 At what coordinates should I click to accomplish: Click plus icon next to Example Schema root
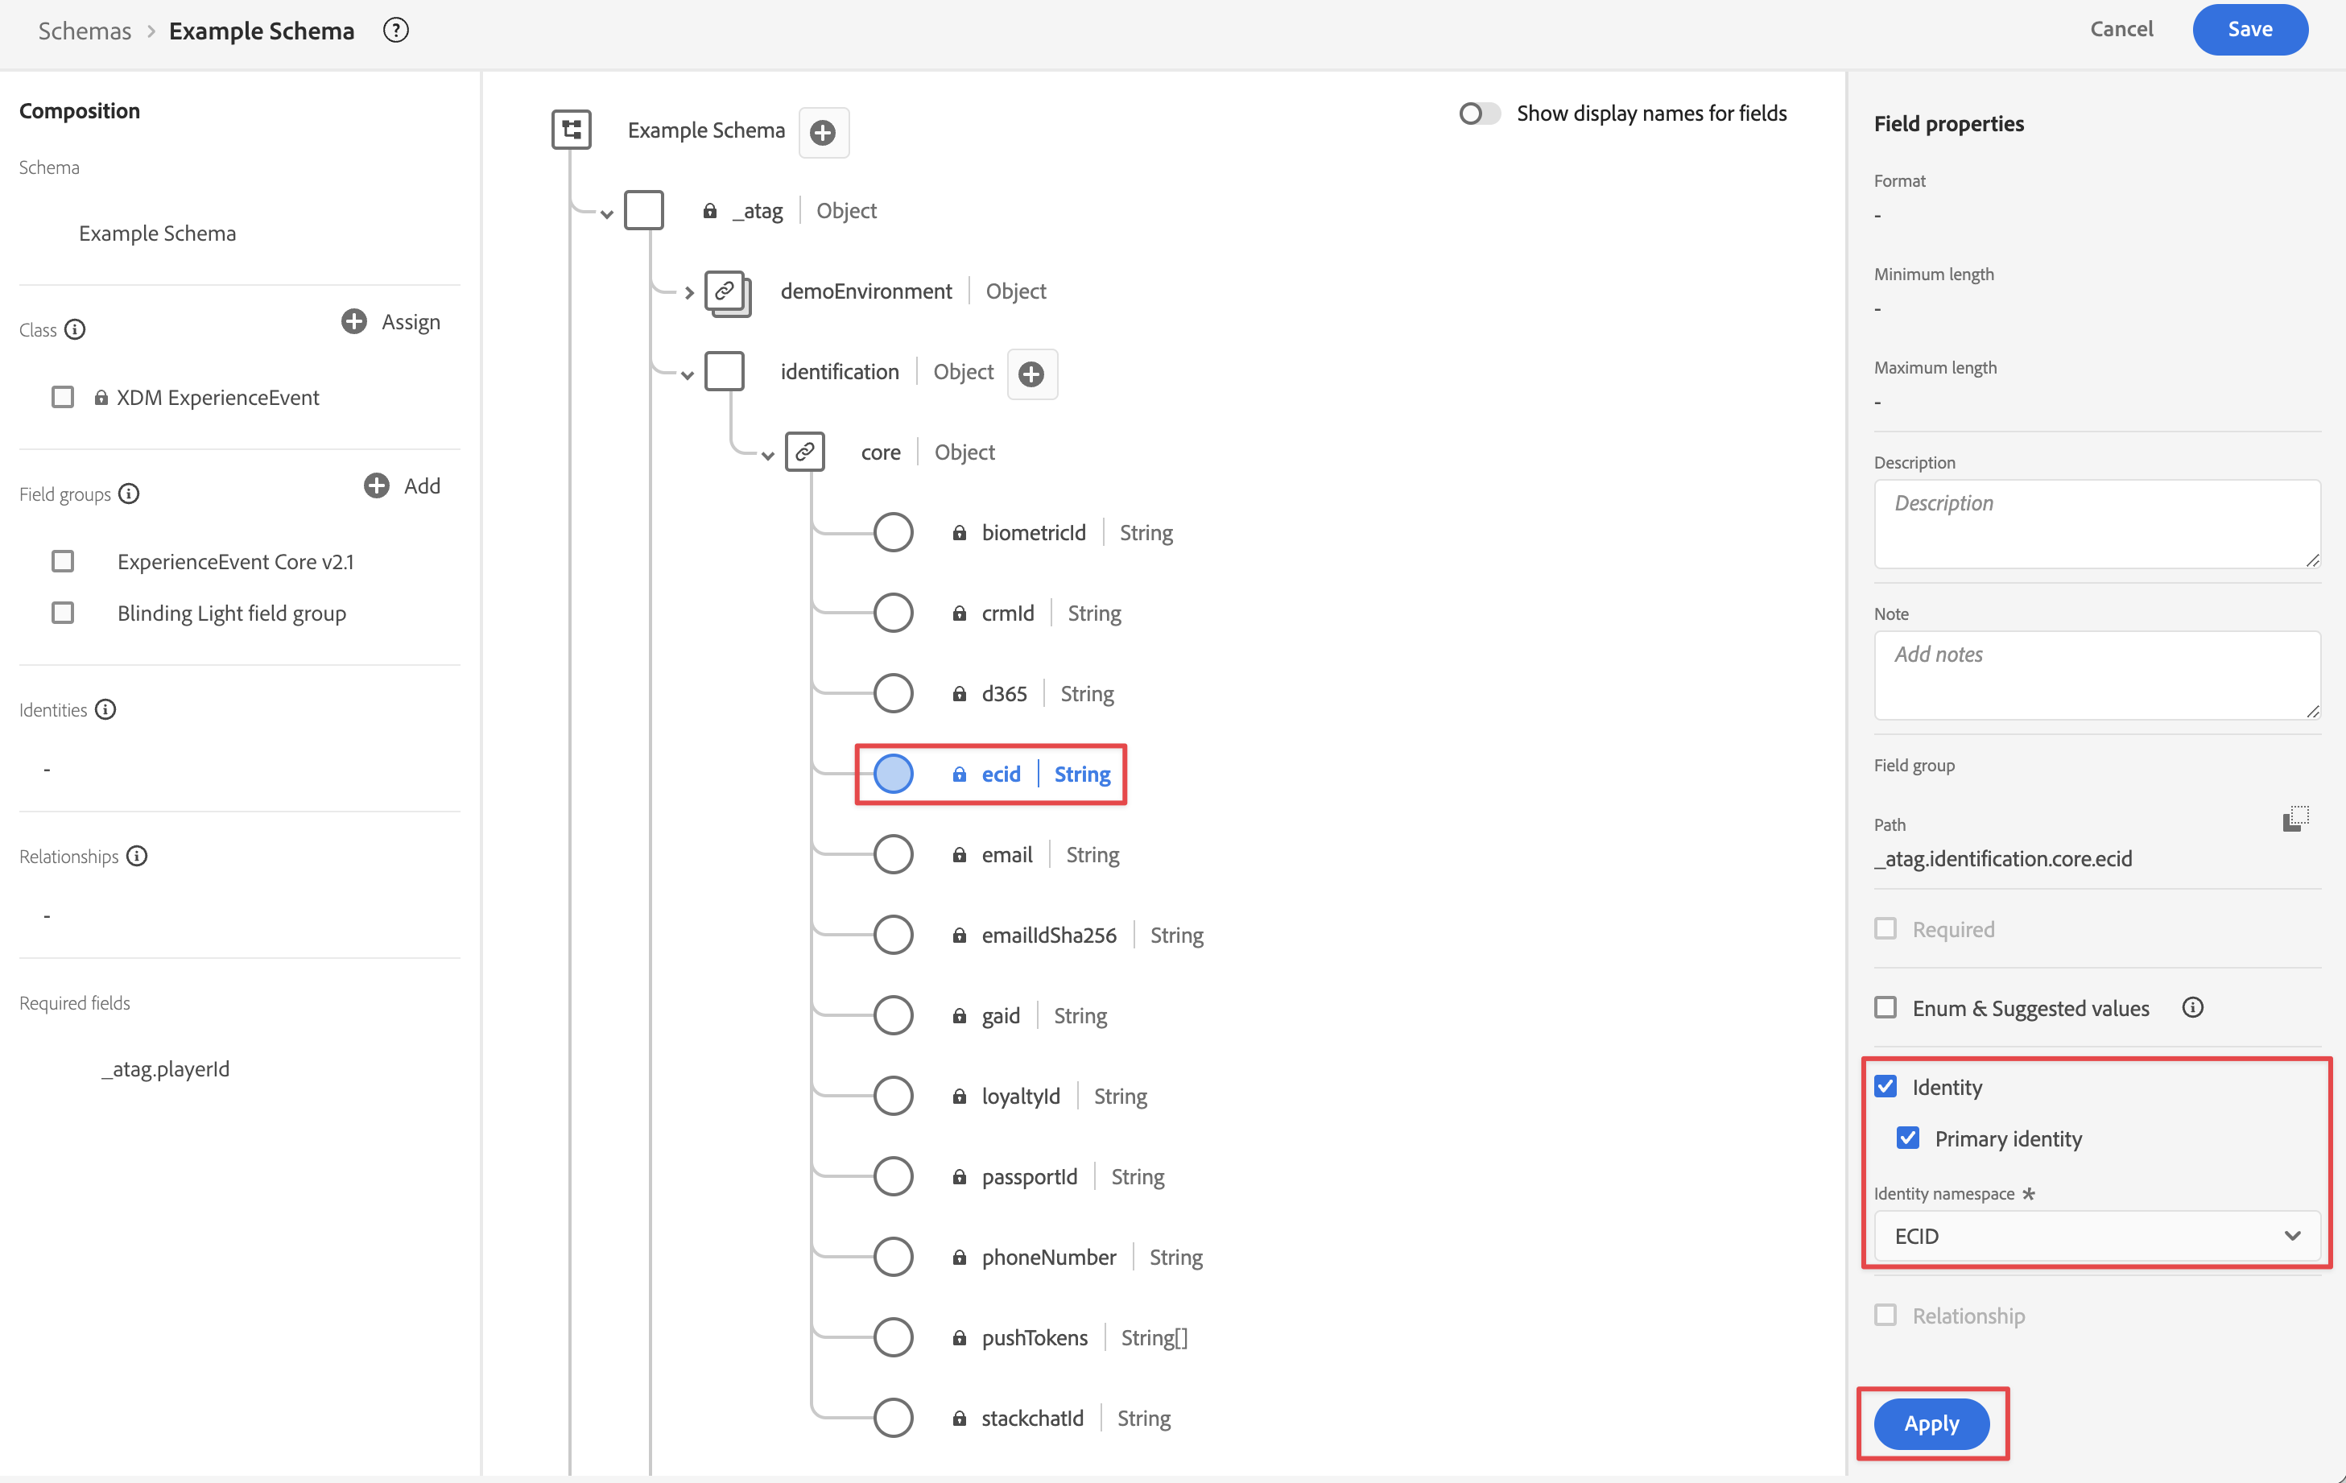click(824, 131)
